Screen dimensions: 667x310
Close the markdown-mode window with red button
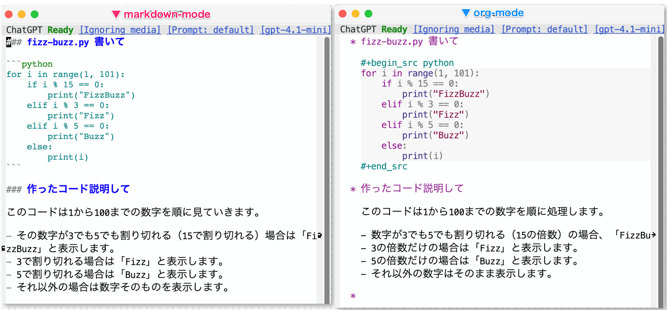pos(9,14)
